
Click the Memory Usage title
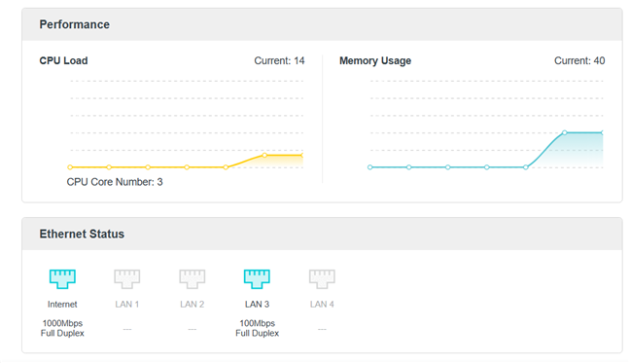(375, 60)
